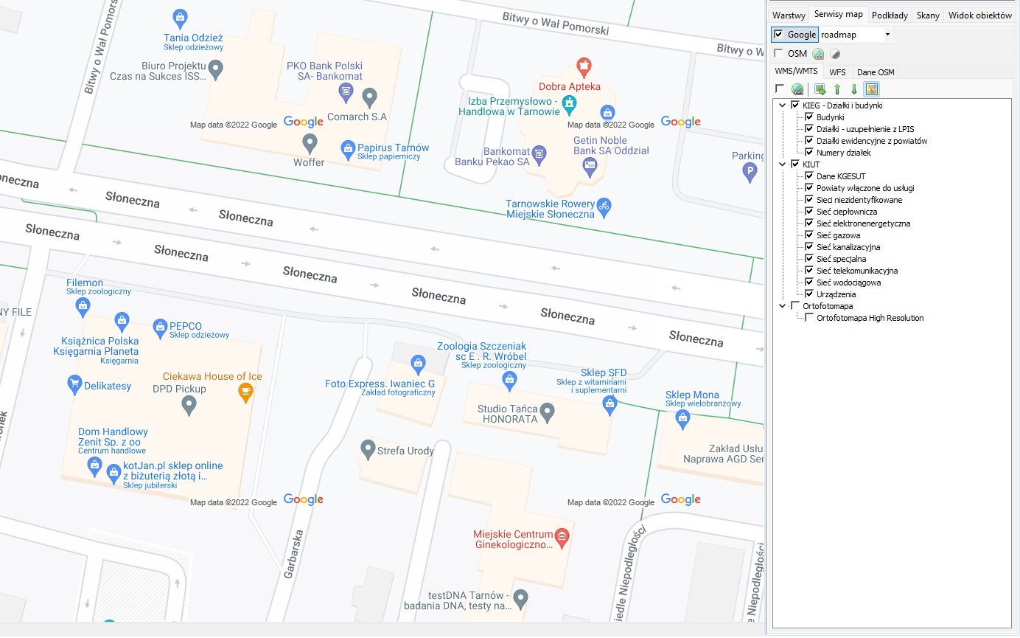Viewport: 1020px width, 638px height.
Task: Click the add layer icon with green arrow
Action: click(820, 90)
